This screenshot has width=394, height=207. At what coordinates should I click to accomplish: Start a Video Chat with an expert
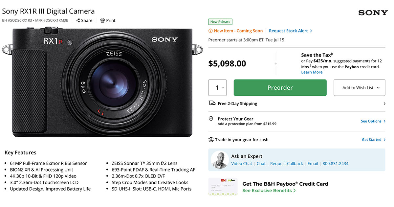coord(241,163)
